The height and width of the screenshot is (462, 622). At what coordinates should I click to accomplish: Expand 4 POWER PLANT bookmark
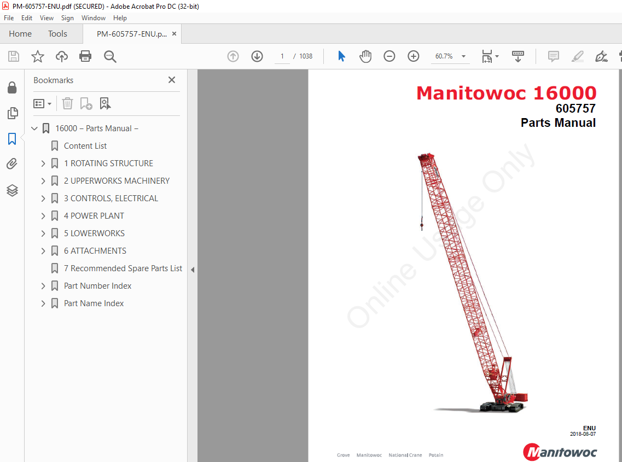click(43, 216)
